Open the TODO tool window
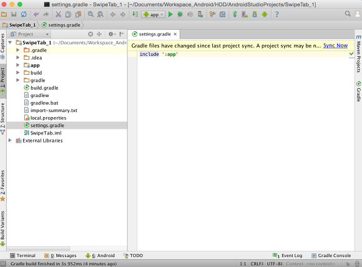362x267 pixels. (x=133, y=256)
